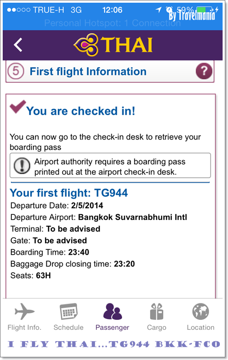Tap the Personal Hotspot connection banner
Screen dimensions: 228x360
pos(112,23)
